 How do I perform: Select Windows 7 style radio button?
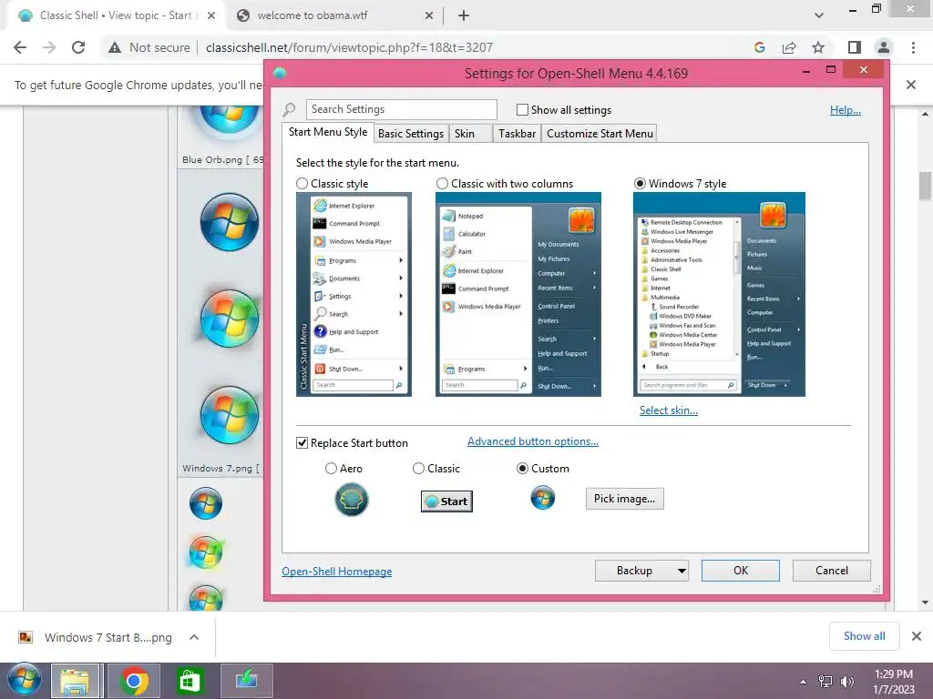coord(641,184)
